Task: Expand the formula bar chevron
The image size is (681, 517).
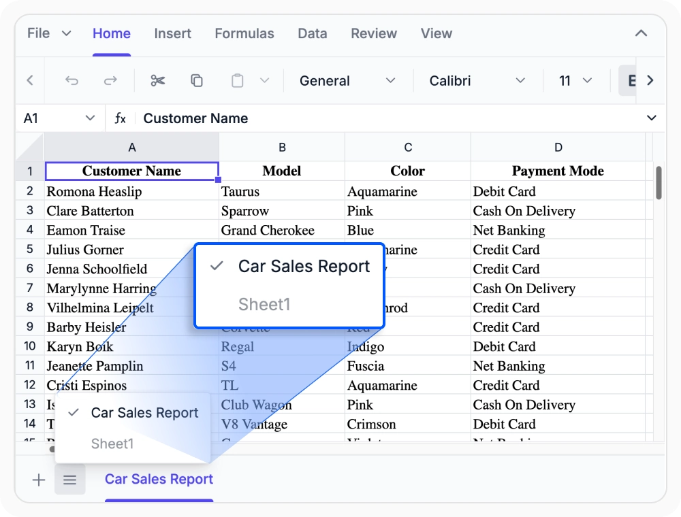Action: click(652, 118)
